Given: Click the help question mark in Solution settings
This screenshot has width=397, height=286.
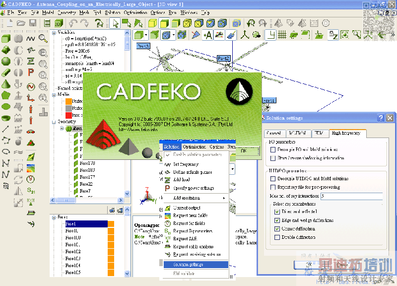Looking at the screenshot, I should (x=381, y=118).
